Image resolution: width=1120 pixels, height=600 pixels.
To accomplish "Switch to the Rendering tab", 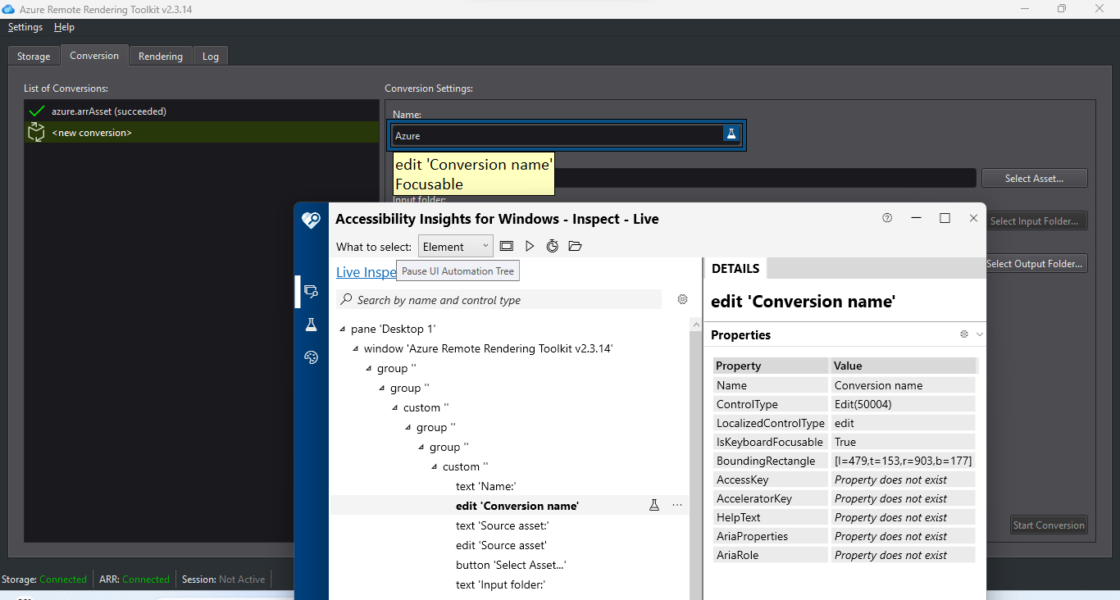I will point(161,57).
